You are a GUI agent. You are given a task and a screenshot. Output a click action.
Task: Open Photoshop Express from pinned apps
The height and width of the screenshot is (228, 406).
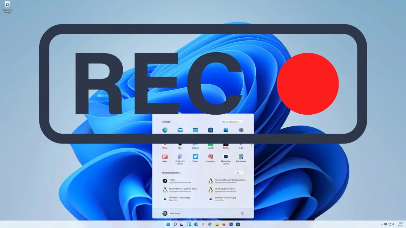[226, 157]
